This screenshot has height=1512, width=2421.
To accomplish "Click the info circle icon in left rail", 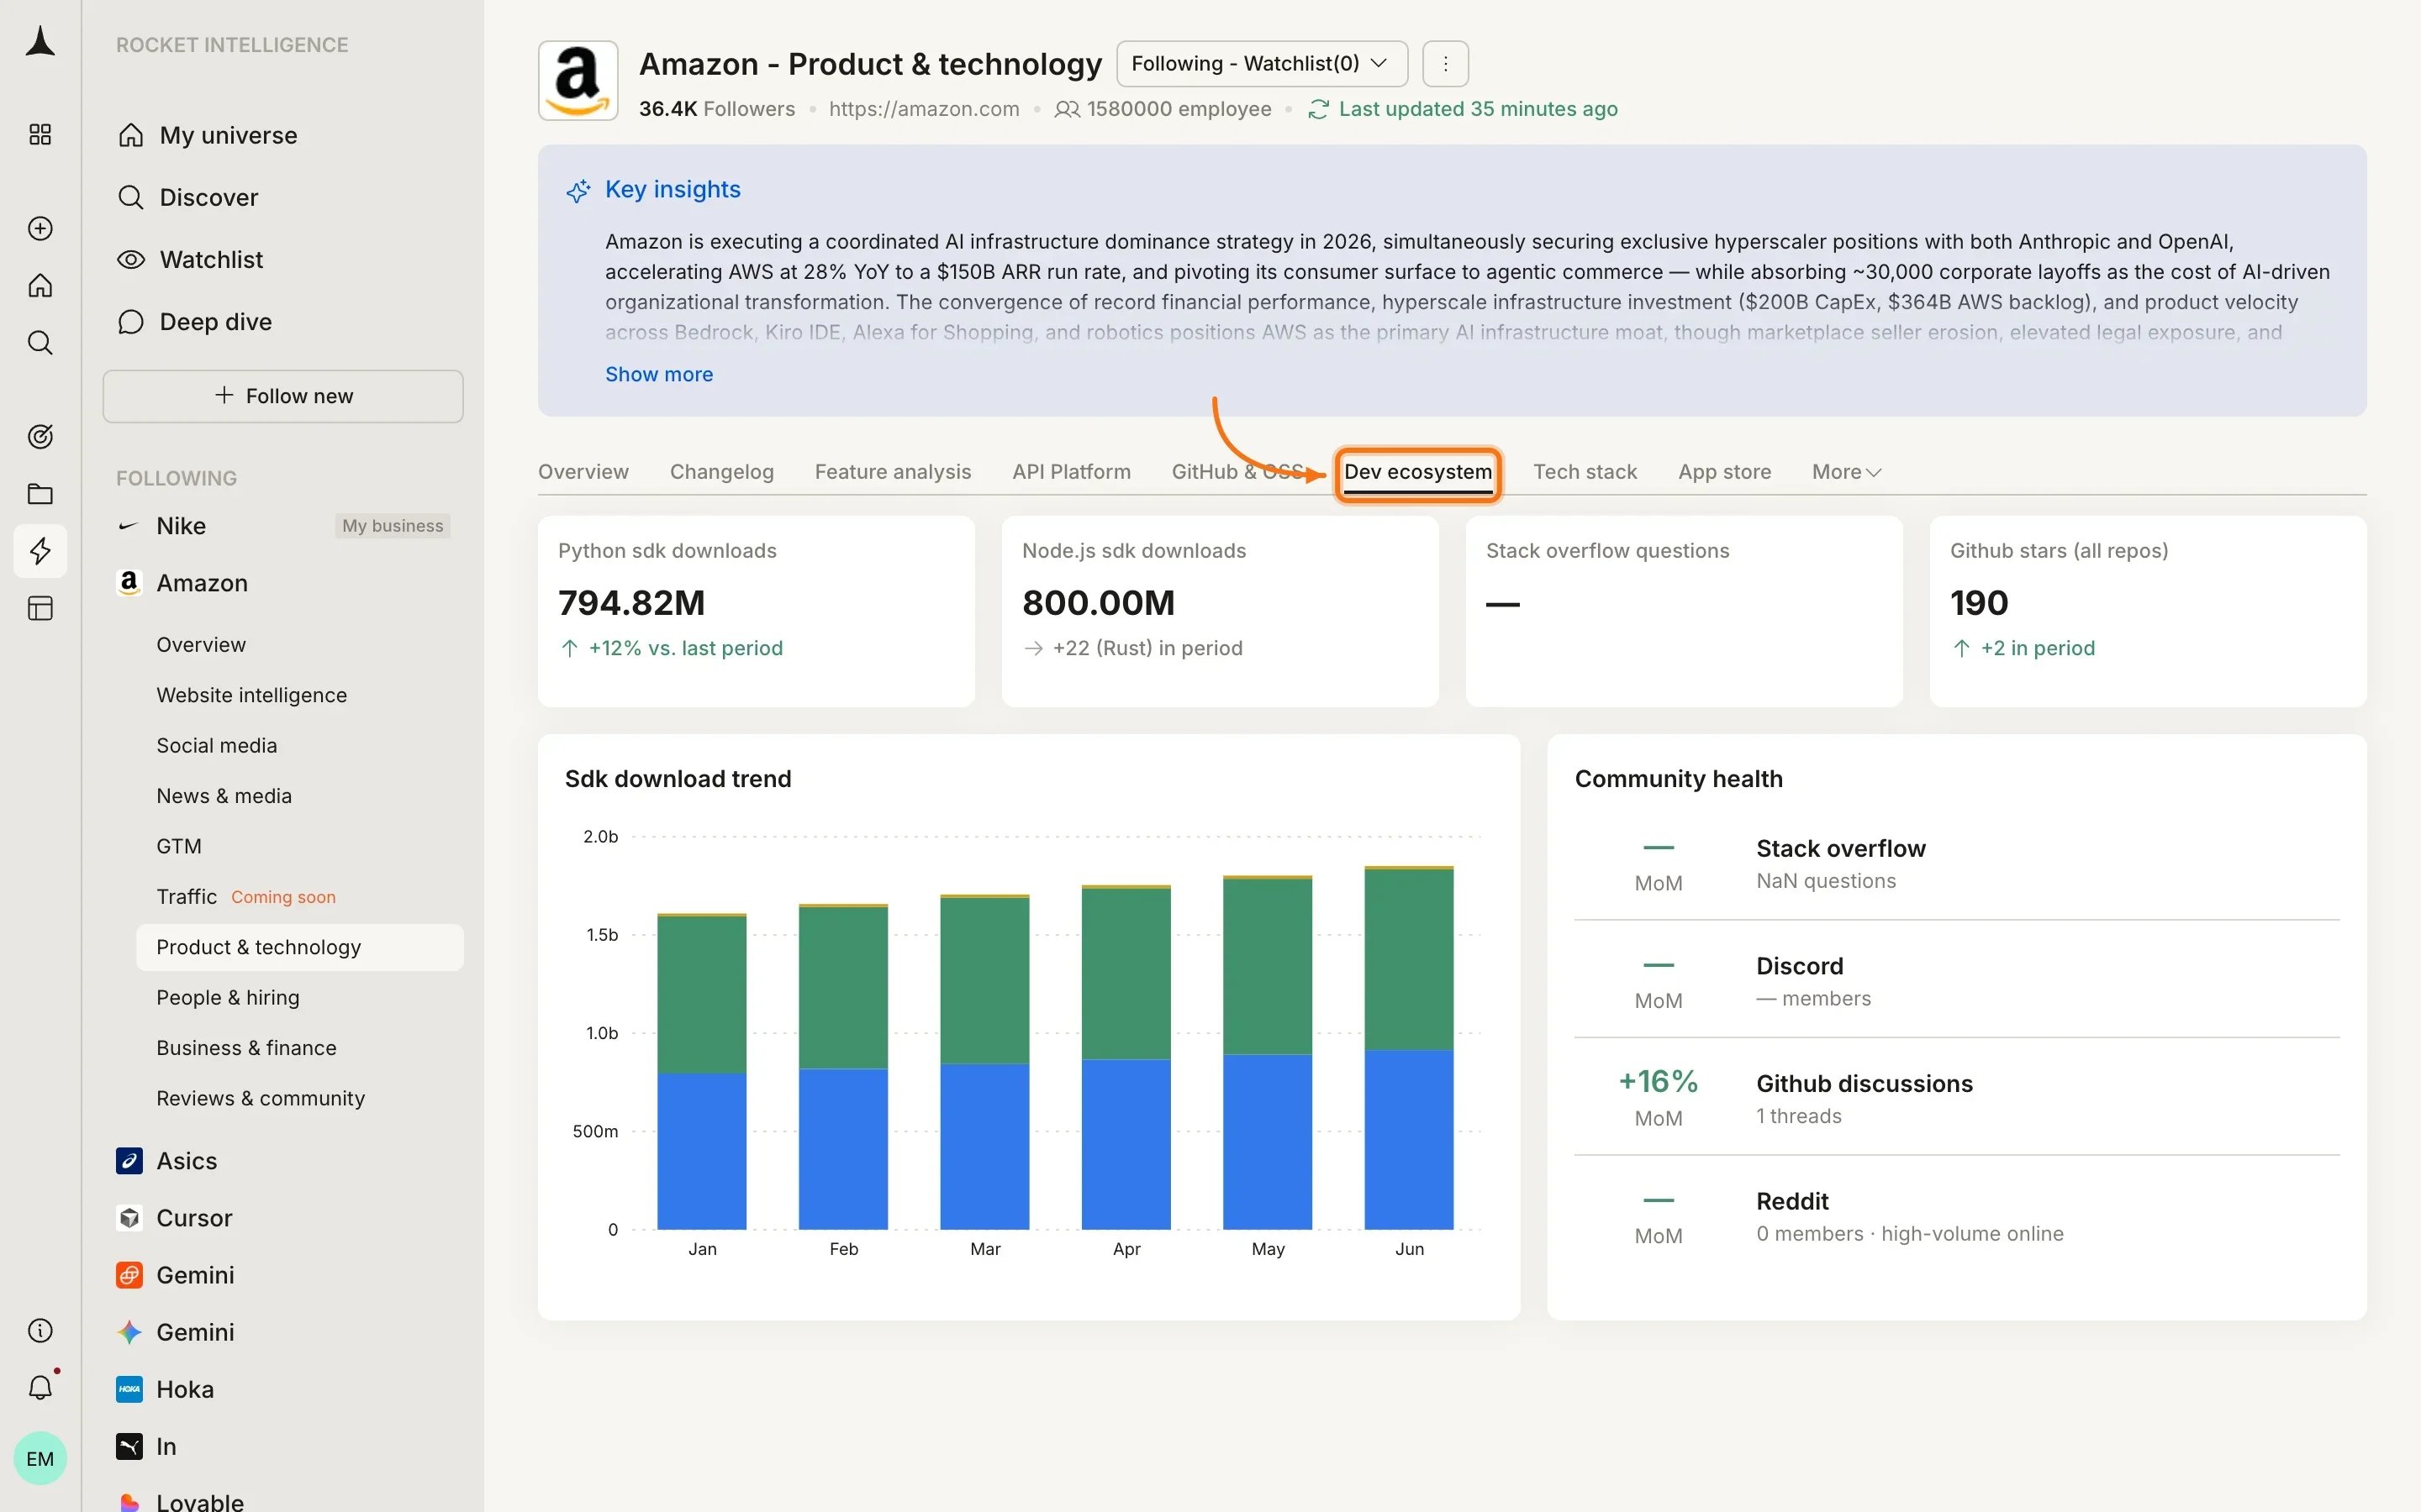I will click(x=40, y=1331).
